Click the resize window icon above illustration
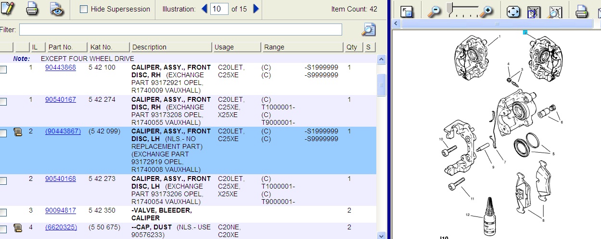This screenshot has height=239, width=601. (407, 11)
